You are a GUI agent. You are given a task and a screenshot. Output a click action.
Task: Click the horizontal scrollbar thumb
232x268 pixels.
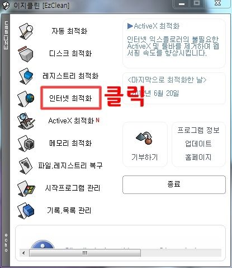coord(85,253)
